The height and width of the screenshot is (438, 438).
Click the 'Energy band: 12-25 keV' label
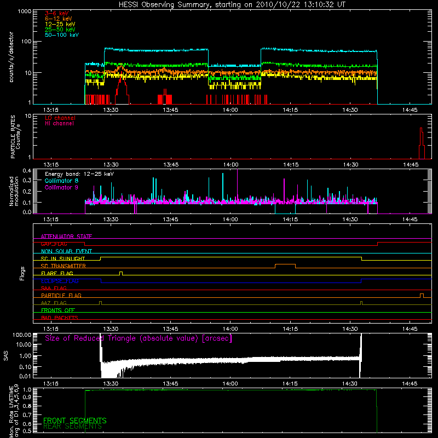pos(79,174)
